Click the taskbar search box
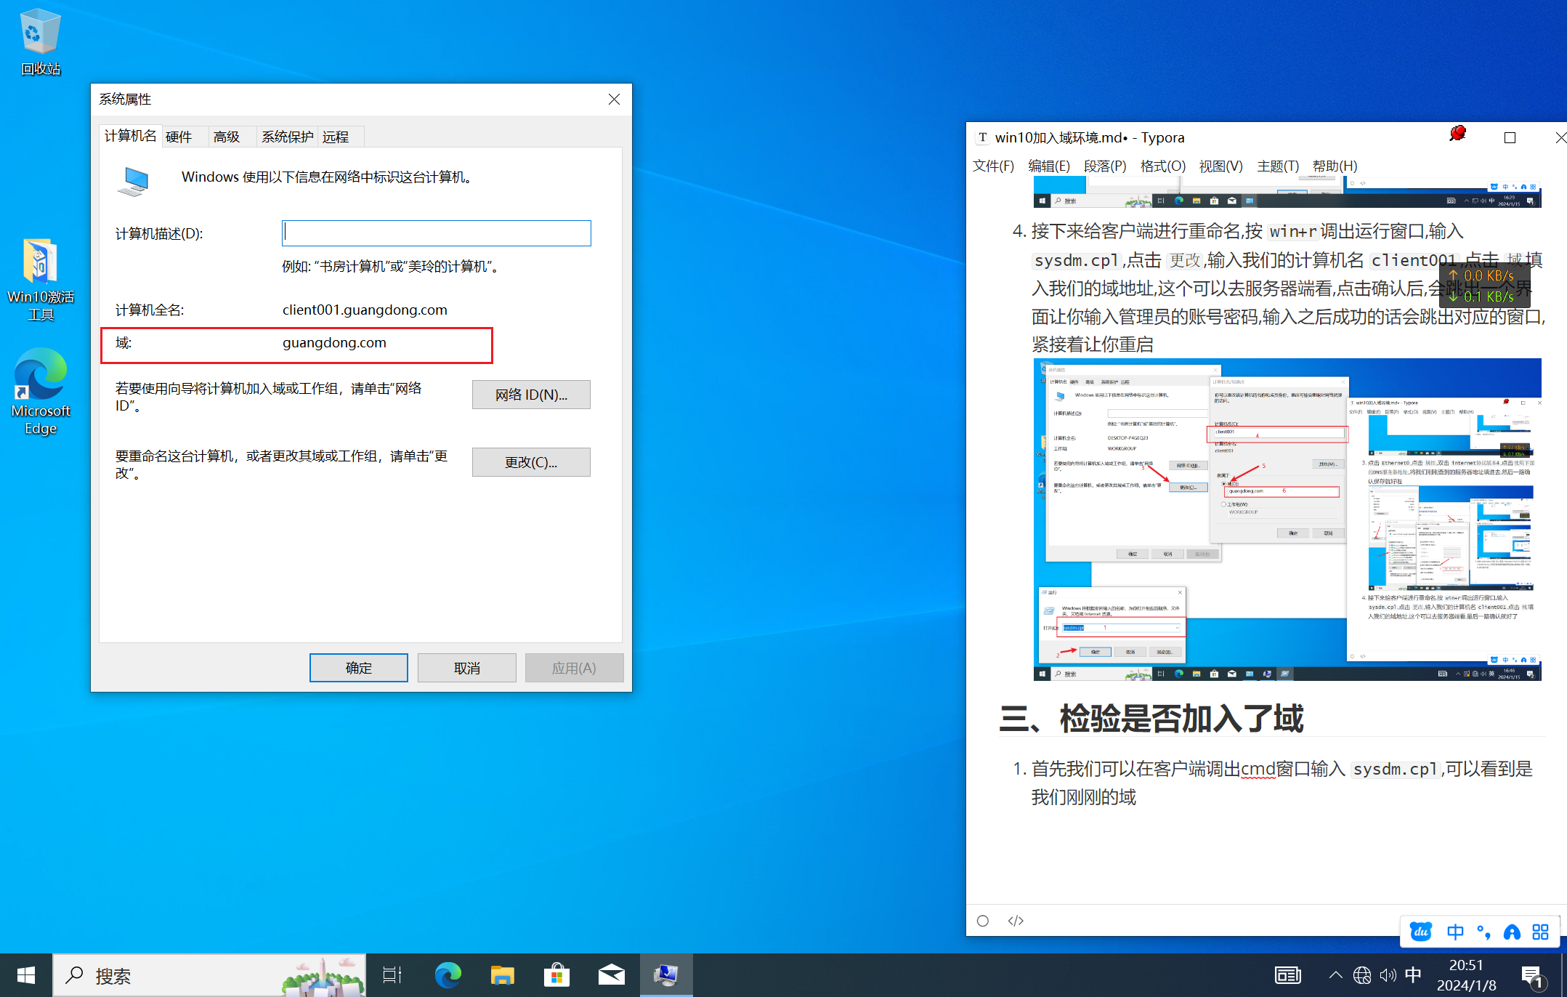The image size is (1567, 997). click(209, 975)
